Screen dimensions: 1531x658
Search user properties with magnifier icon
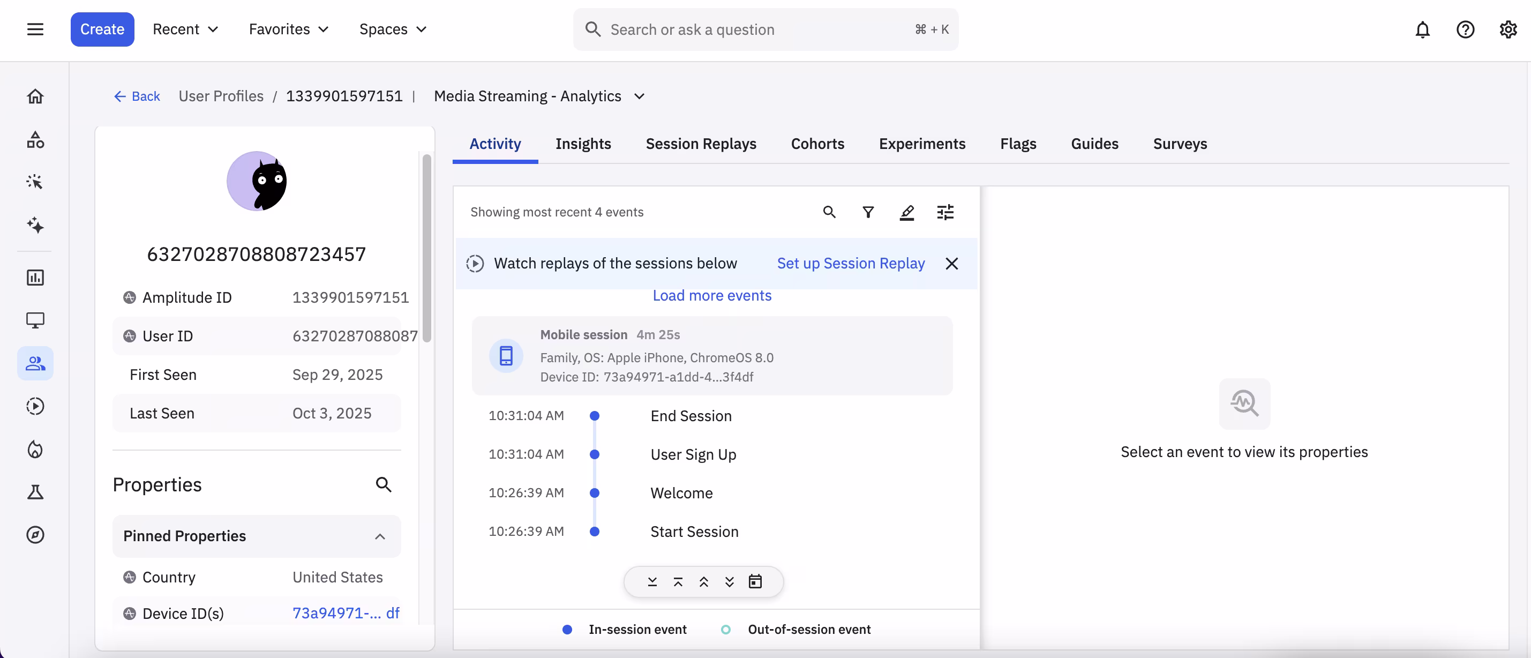coord(384,484)
